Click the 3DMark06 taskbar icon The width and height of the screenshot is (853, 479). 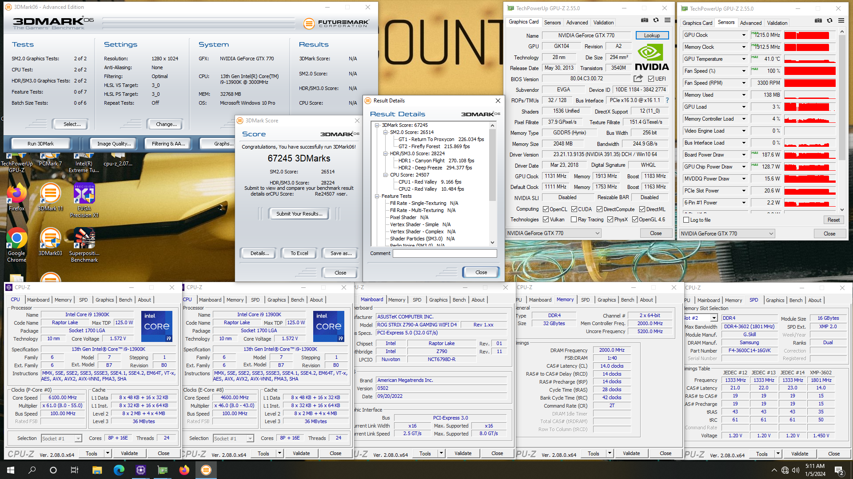(x=206, y=470)
